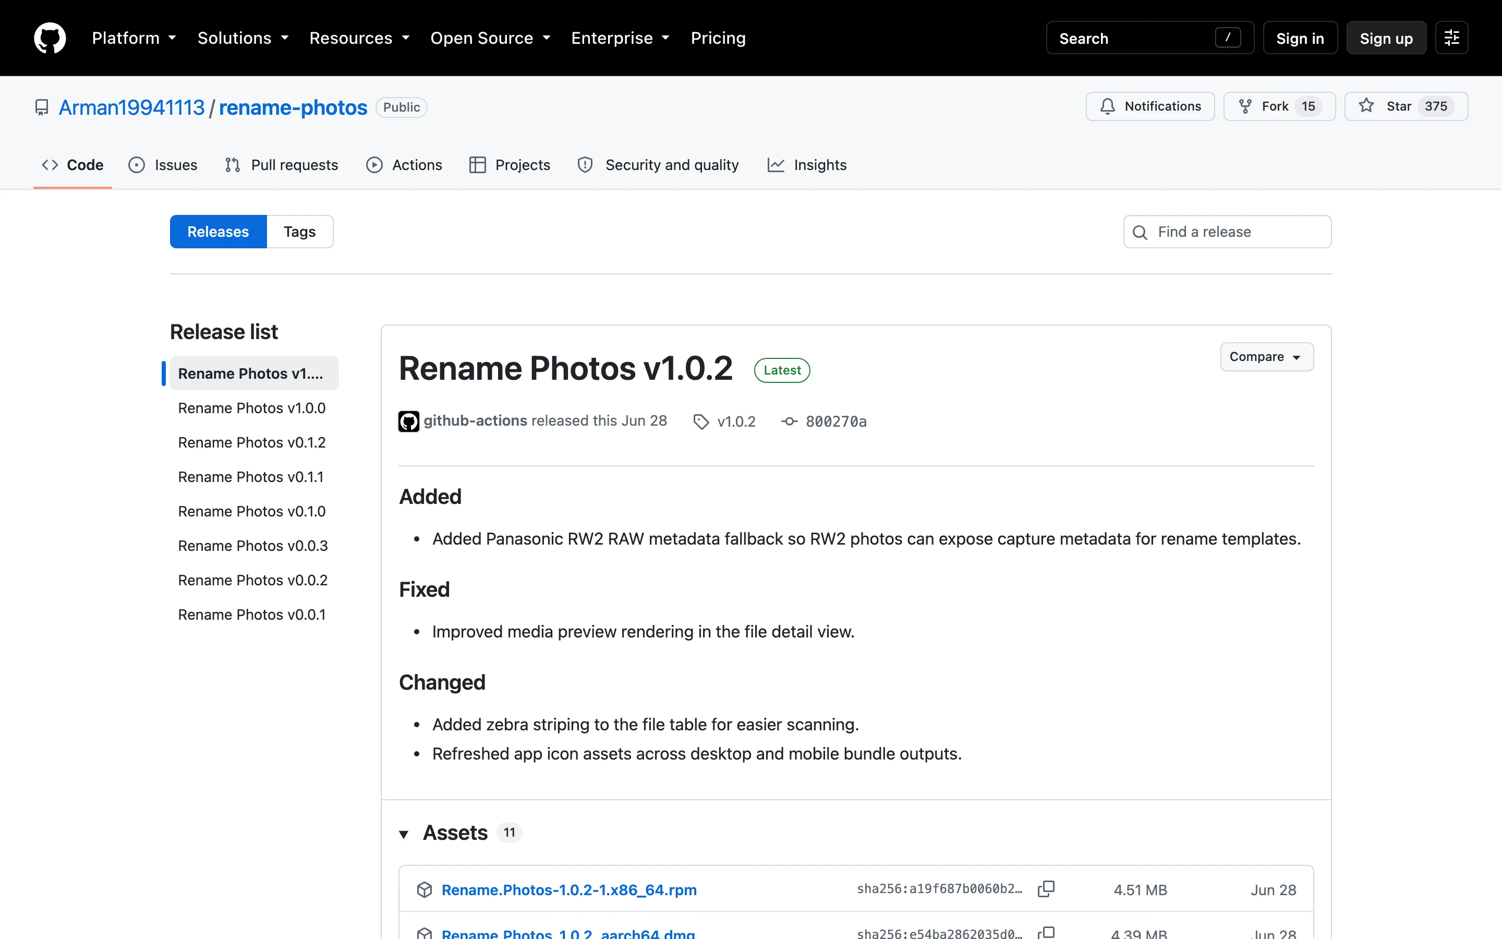This screenshot has width=1502, height=939.
Task: Open commit 800270a
Action: click(836, 422)
